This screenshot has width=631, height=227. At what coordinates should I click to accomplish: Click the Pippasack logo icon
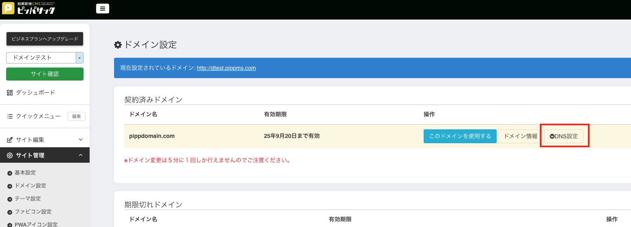point(8,9)
